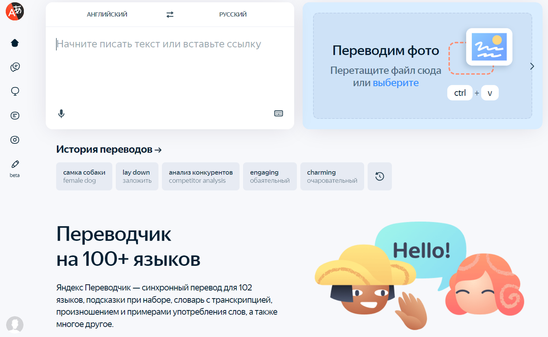Open the user profile avatar
Viewport: 548px width, 337px height.
click(15, 324)
